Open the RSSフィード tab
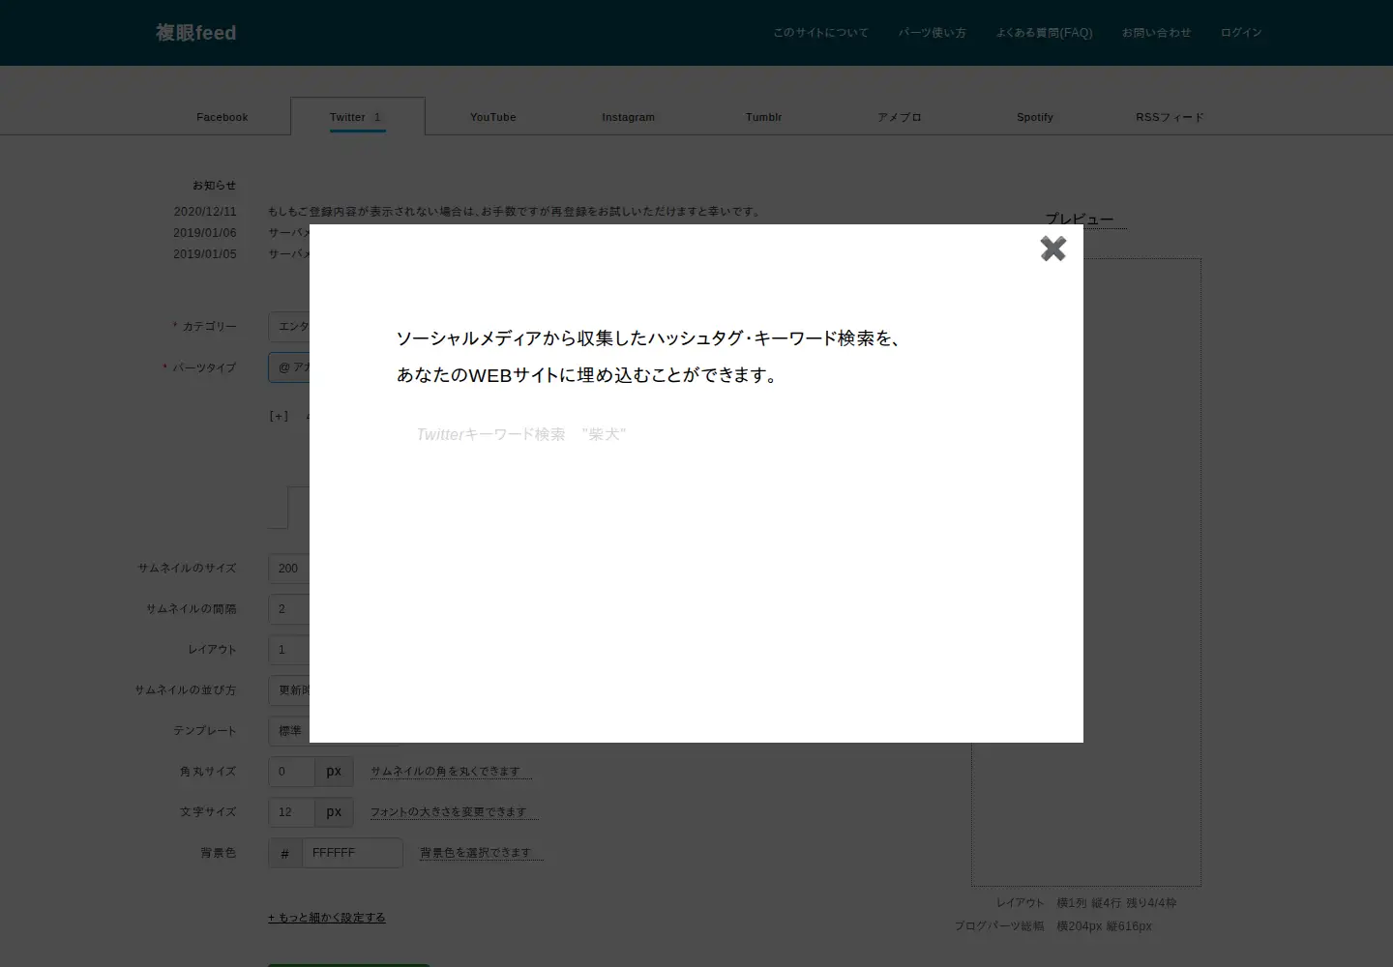Screen dimensions: 1393x967 (x=1171, y=117)
